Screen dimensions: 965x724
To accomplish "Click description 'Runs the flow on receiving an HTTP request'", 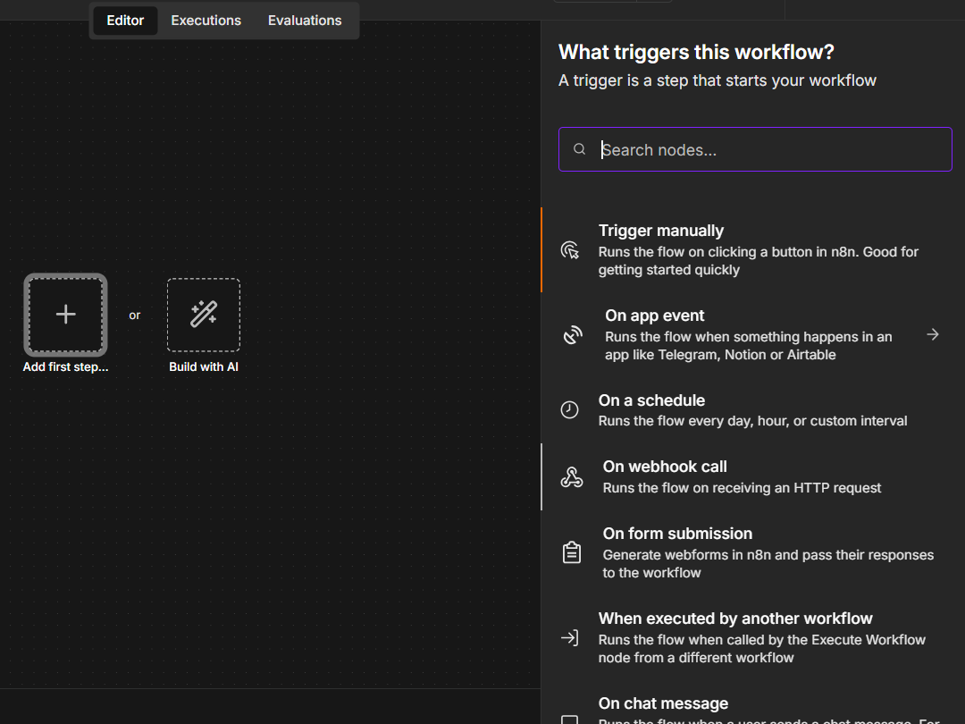I will (x=742, y=488).
